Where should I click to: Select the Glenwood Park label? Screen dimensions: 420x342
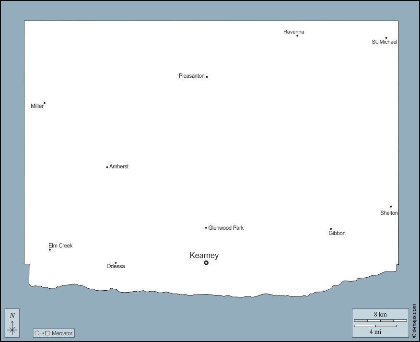coord(226,228)
